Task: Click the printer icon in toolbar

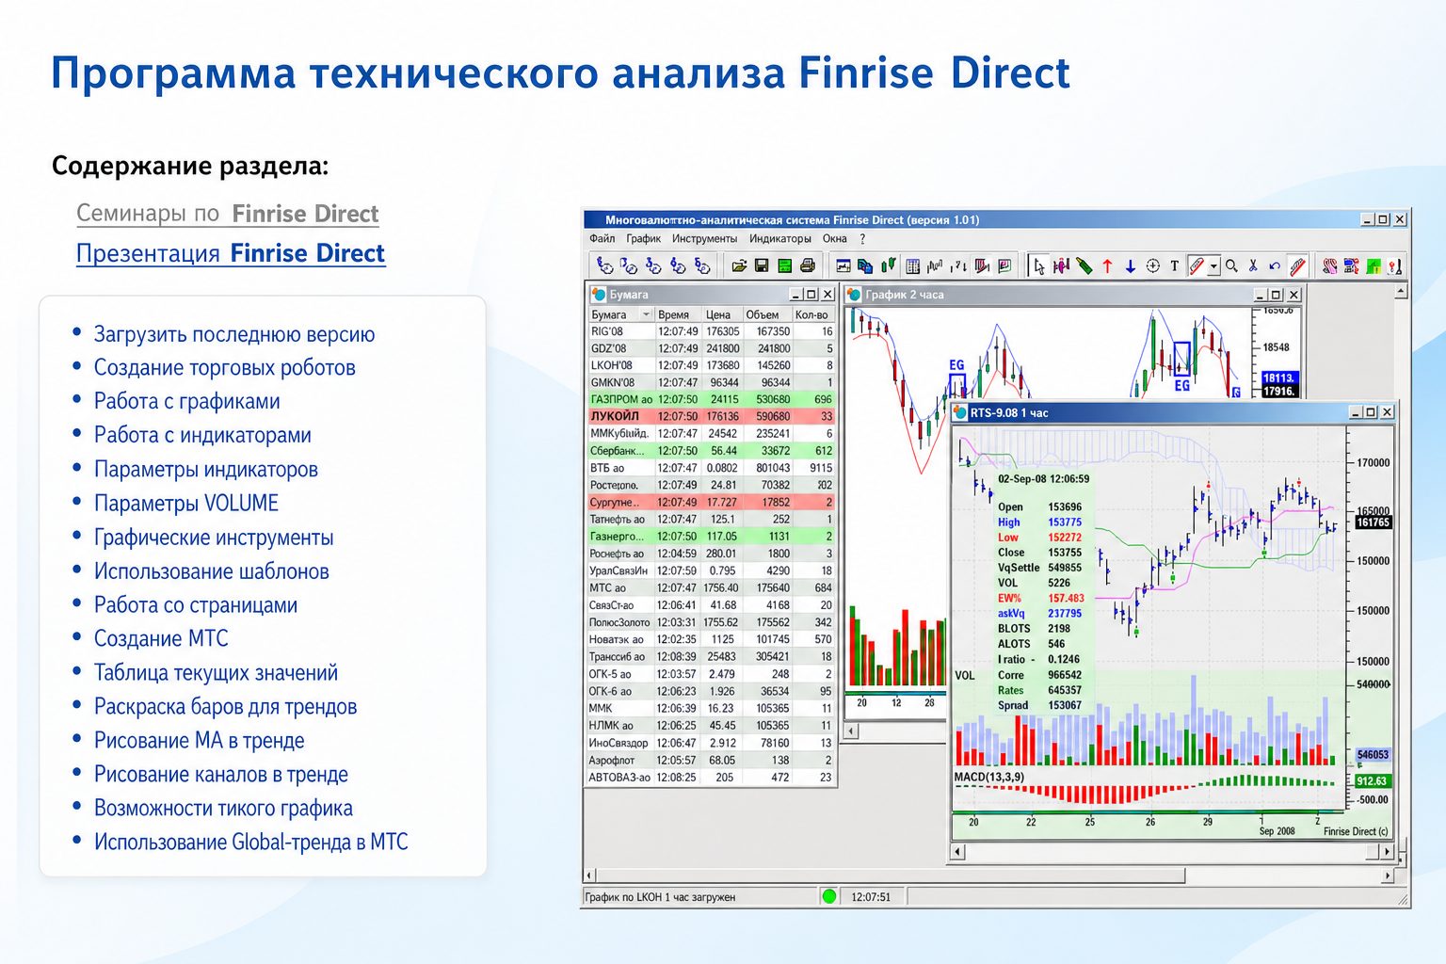Action: 807,266
